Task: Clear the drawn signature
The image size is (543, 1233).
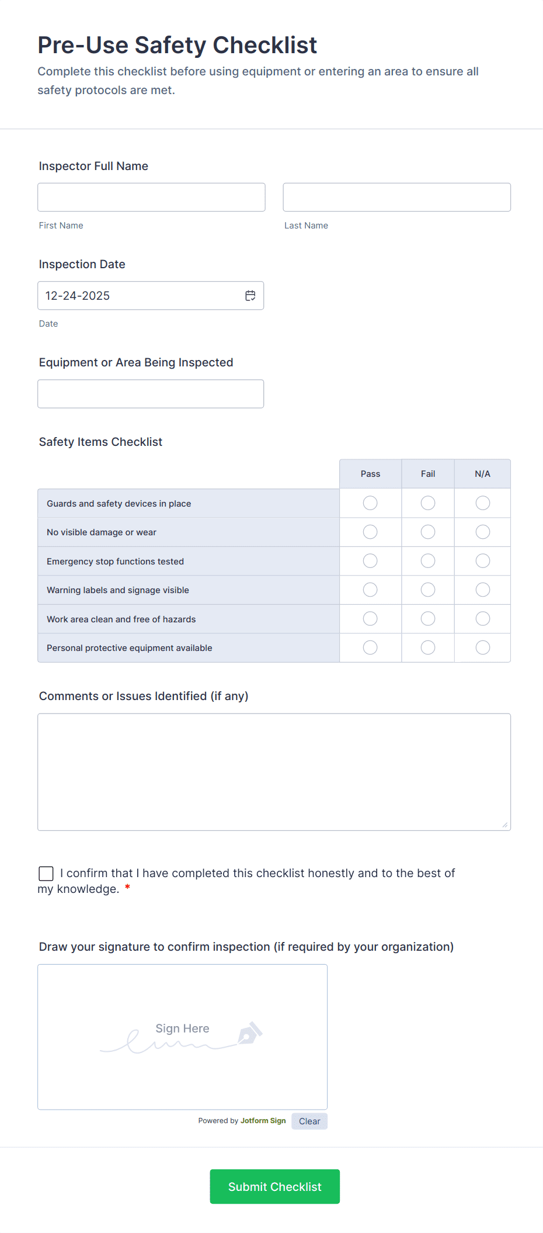Action: tap(309, 1121)
